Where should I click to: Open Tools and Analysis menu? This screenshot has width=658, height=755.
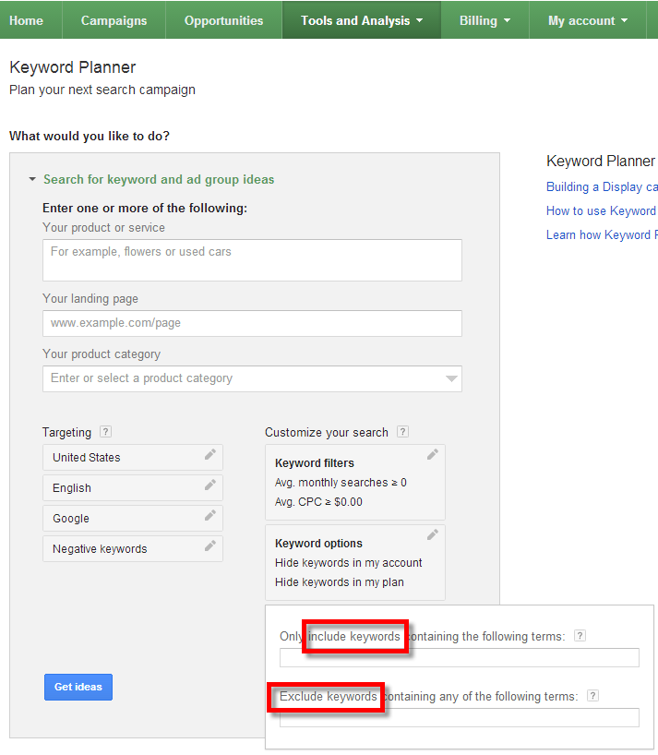(362, 20)
